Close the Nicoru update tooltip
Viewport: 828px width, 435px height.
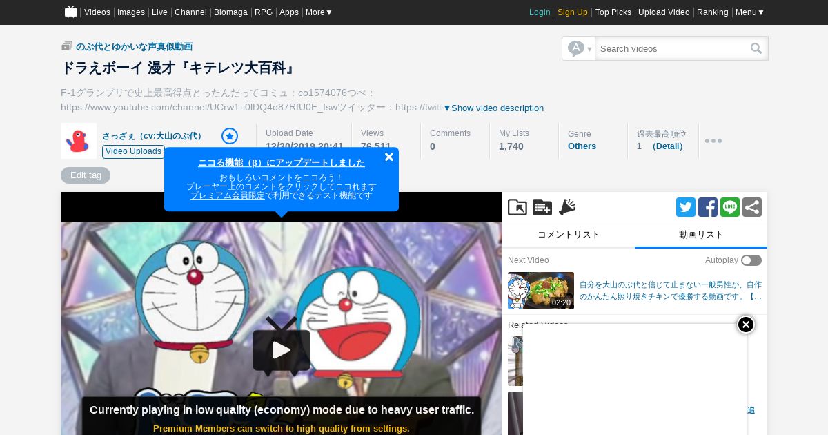pyautogui.click(x=389, y=157)
